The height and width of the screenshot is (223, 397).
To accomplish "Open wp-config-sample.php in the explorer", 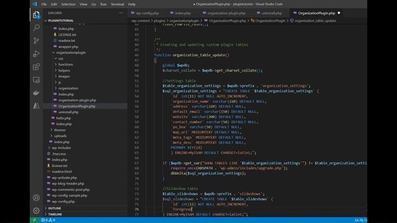I will point(69,196).
